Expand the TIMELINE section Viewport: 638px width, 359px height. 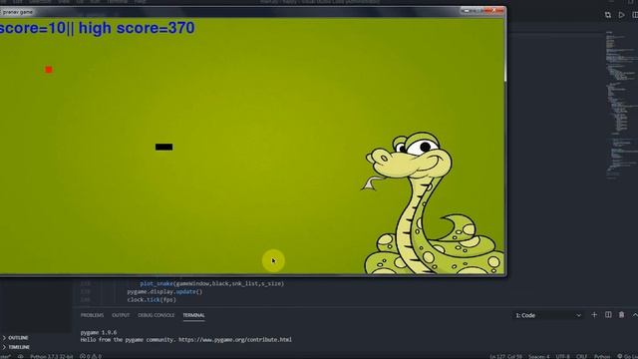(16, 347)
